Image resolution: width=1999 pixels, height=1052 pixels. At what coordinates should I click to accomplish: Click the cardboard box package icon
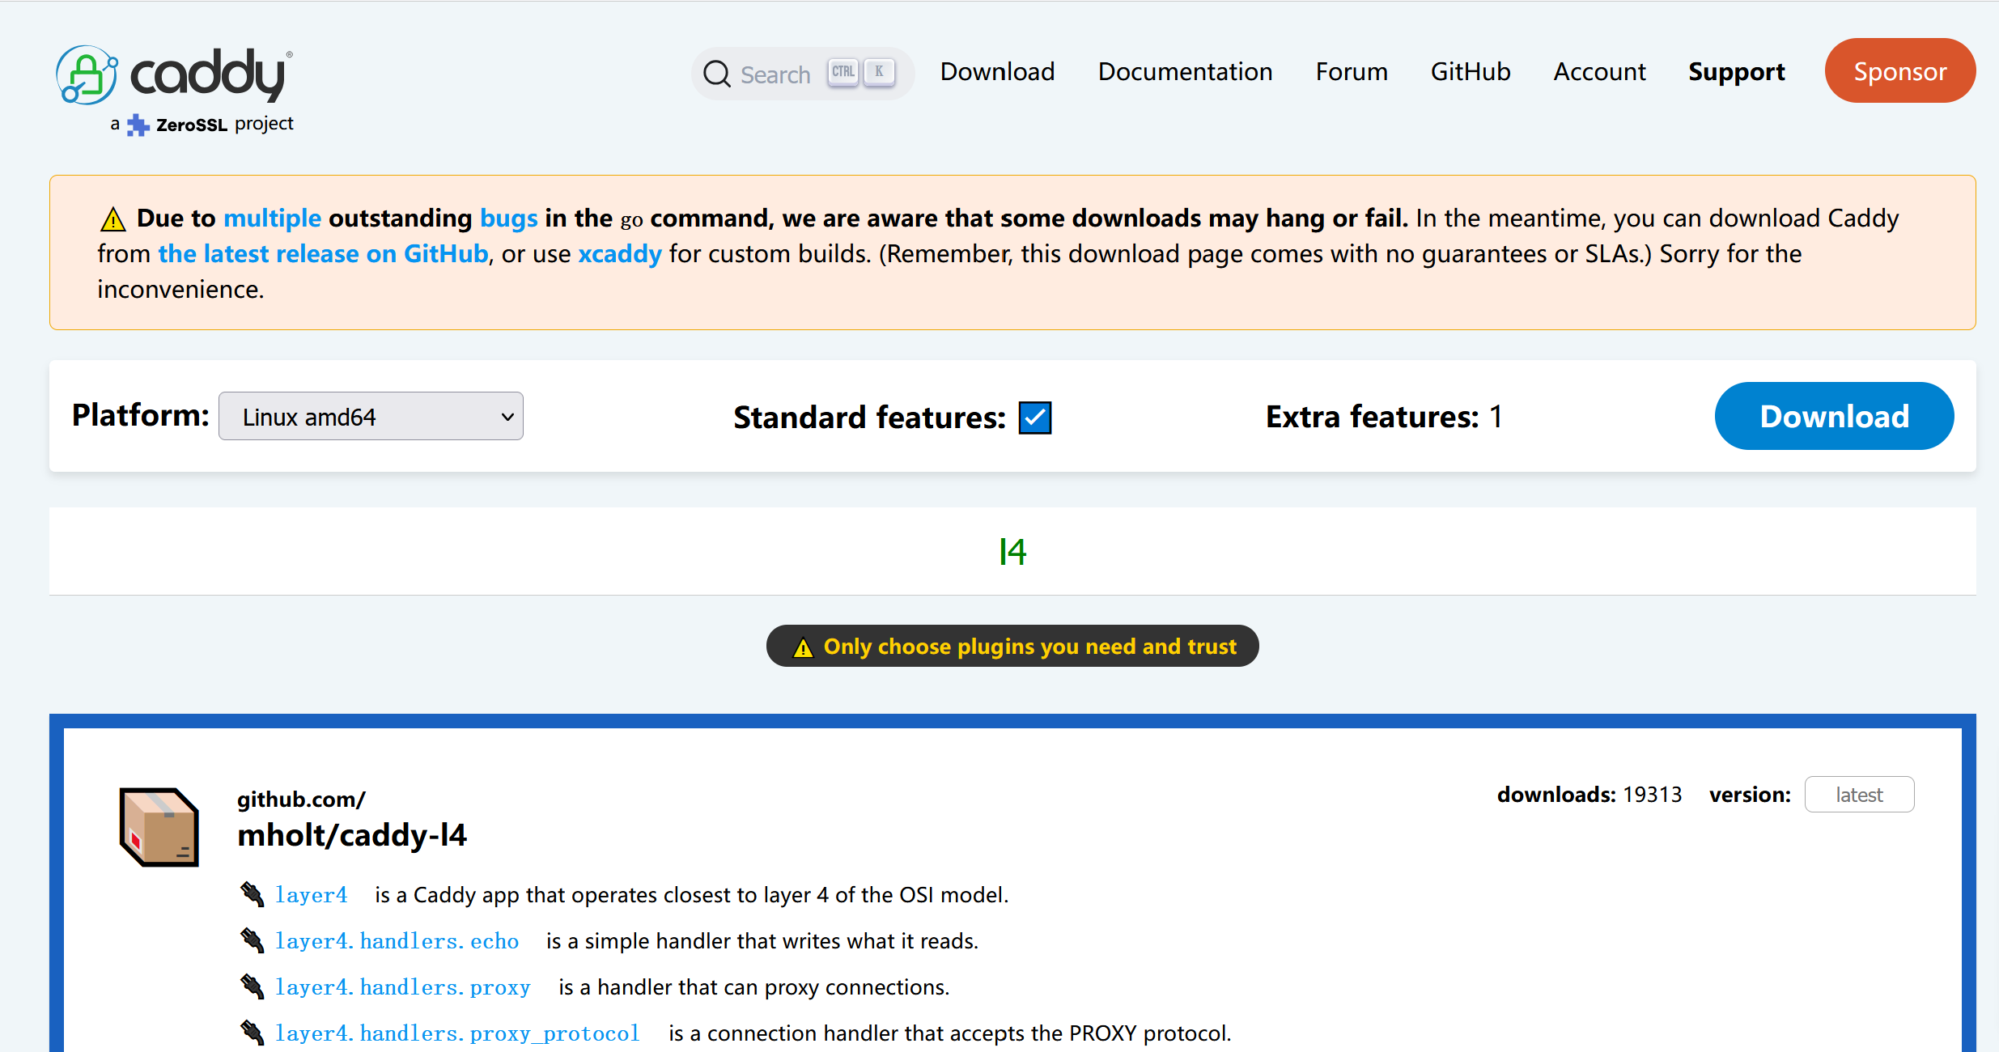pos(159,826)
